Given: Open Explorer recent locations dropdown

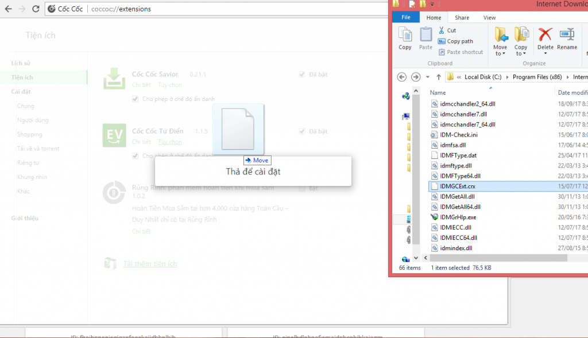Looking at the screenshot, I should coord(427,77).
